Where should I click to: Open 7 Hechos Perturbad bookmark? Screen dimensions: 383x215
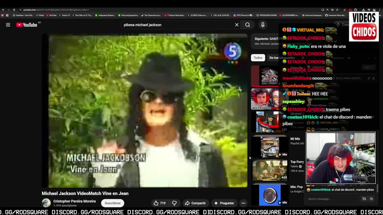coord(174,15)
